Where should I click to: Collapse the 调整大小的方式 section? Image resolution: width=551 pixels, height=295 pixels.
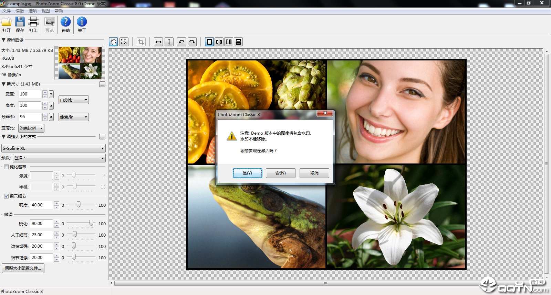pos(3,137)
